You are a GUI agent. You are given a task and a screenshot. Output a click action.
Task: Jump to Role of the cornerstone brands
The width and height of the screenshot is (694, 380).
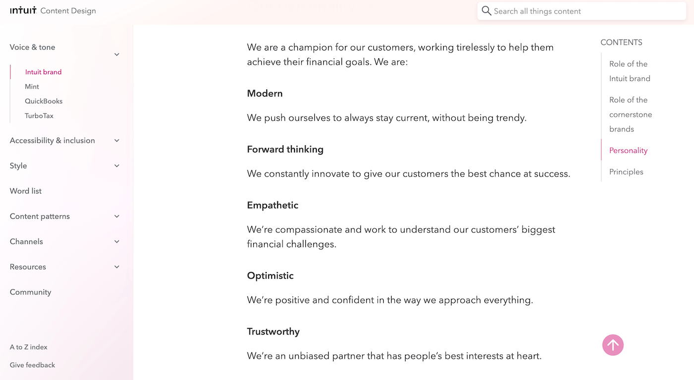pos(630,114)
